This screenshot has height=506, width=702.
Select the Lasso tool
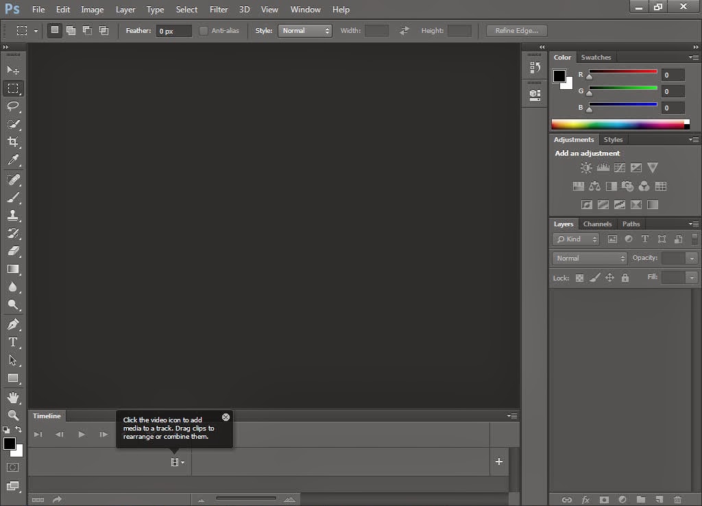pyautogui.click(x=13, y=106)
